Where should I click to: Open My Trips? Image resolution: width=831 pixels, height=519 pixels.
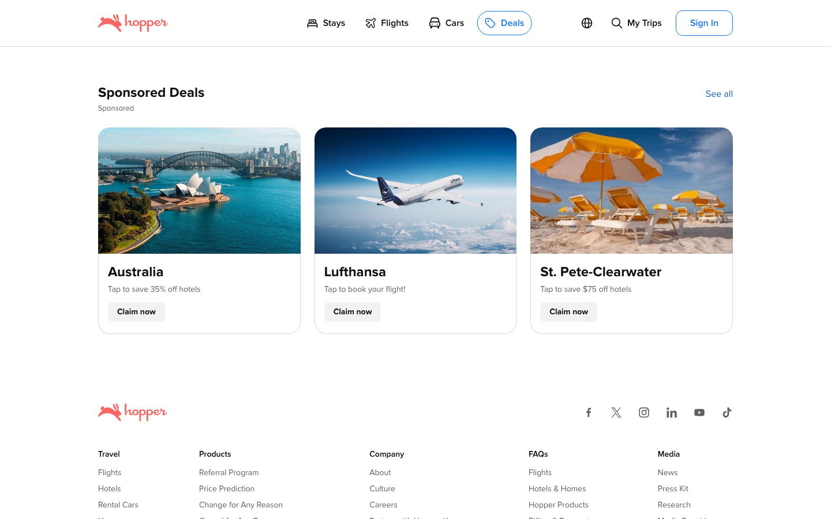click(x=637, y=23)
